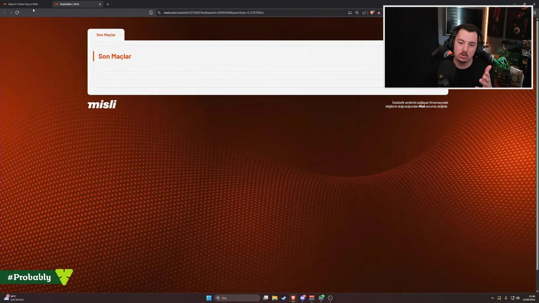The width and height of the screenshot is (539, 303).
Task: Close the İstatistikler | Misli tab
Action: tap(100, 4)
